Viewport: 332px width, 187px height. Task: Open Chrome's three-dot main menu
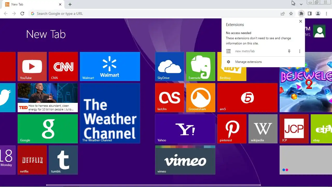(x=326, y=14)
